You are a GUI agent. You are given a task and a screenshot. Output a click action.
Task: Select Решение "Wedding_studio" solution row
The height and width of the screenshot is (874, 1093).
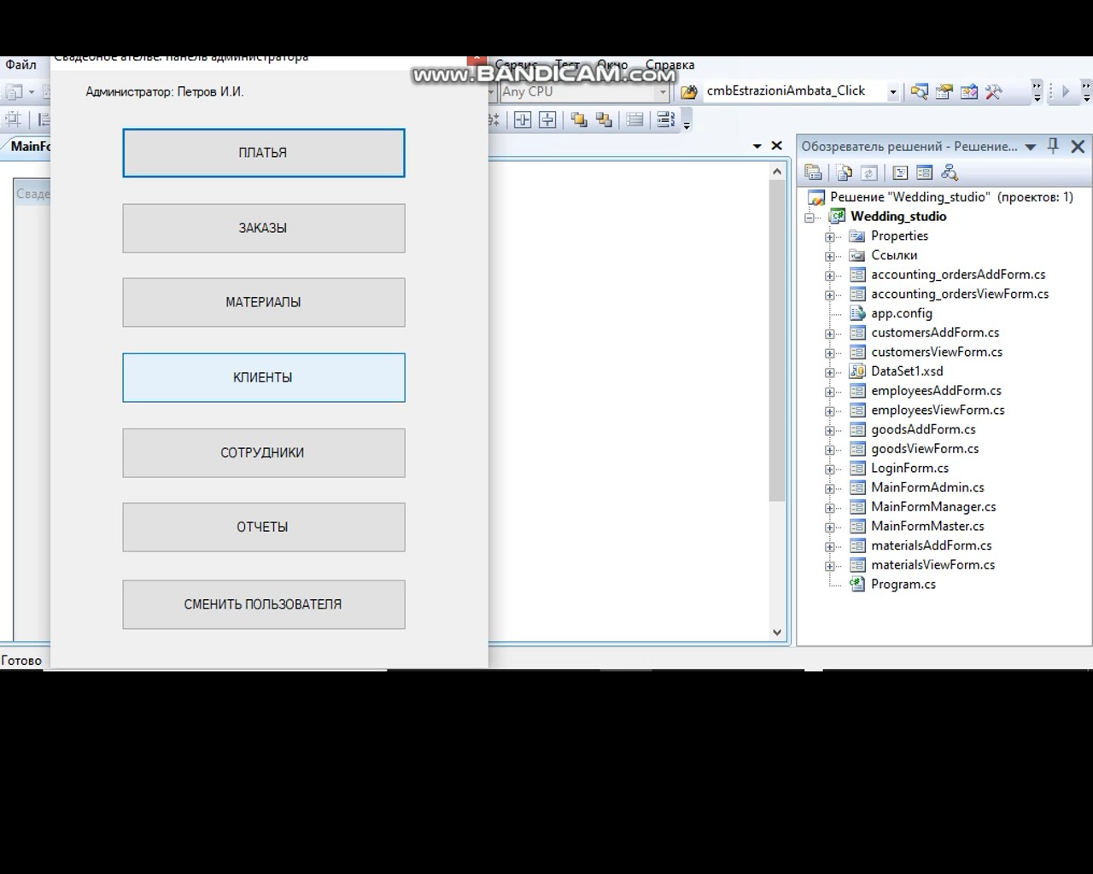[940, 197]
